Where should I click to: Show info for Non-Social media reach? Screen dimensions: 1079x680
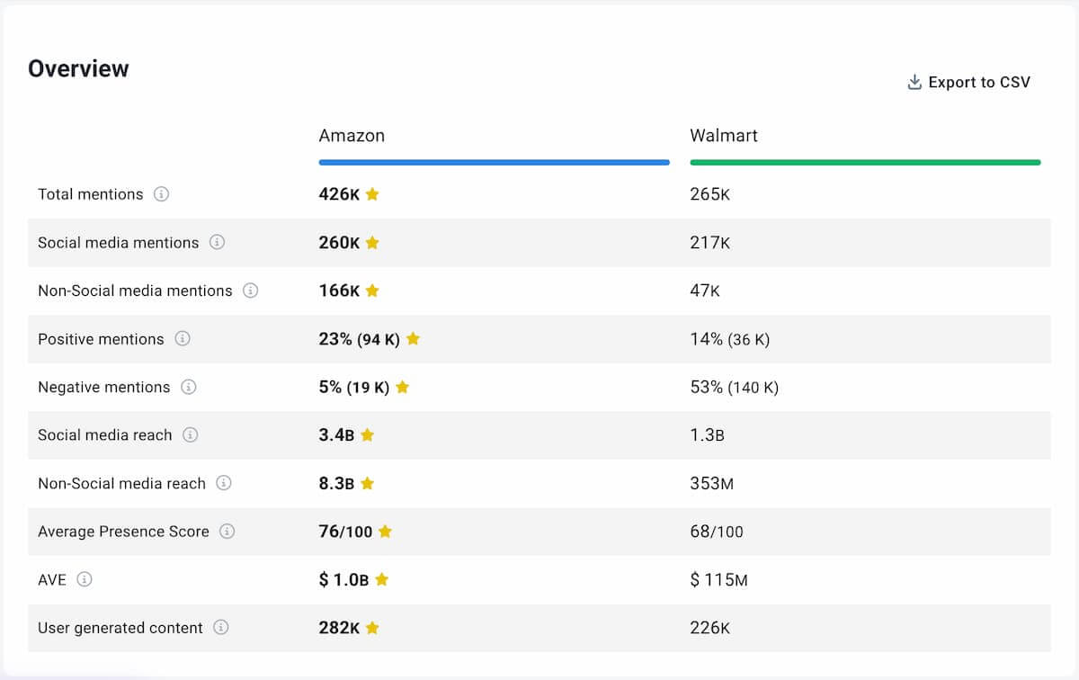224,483
